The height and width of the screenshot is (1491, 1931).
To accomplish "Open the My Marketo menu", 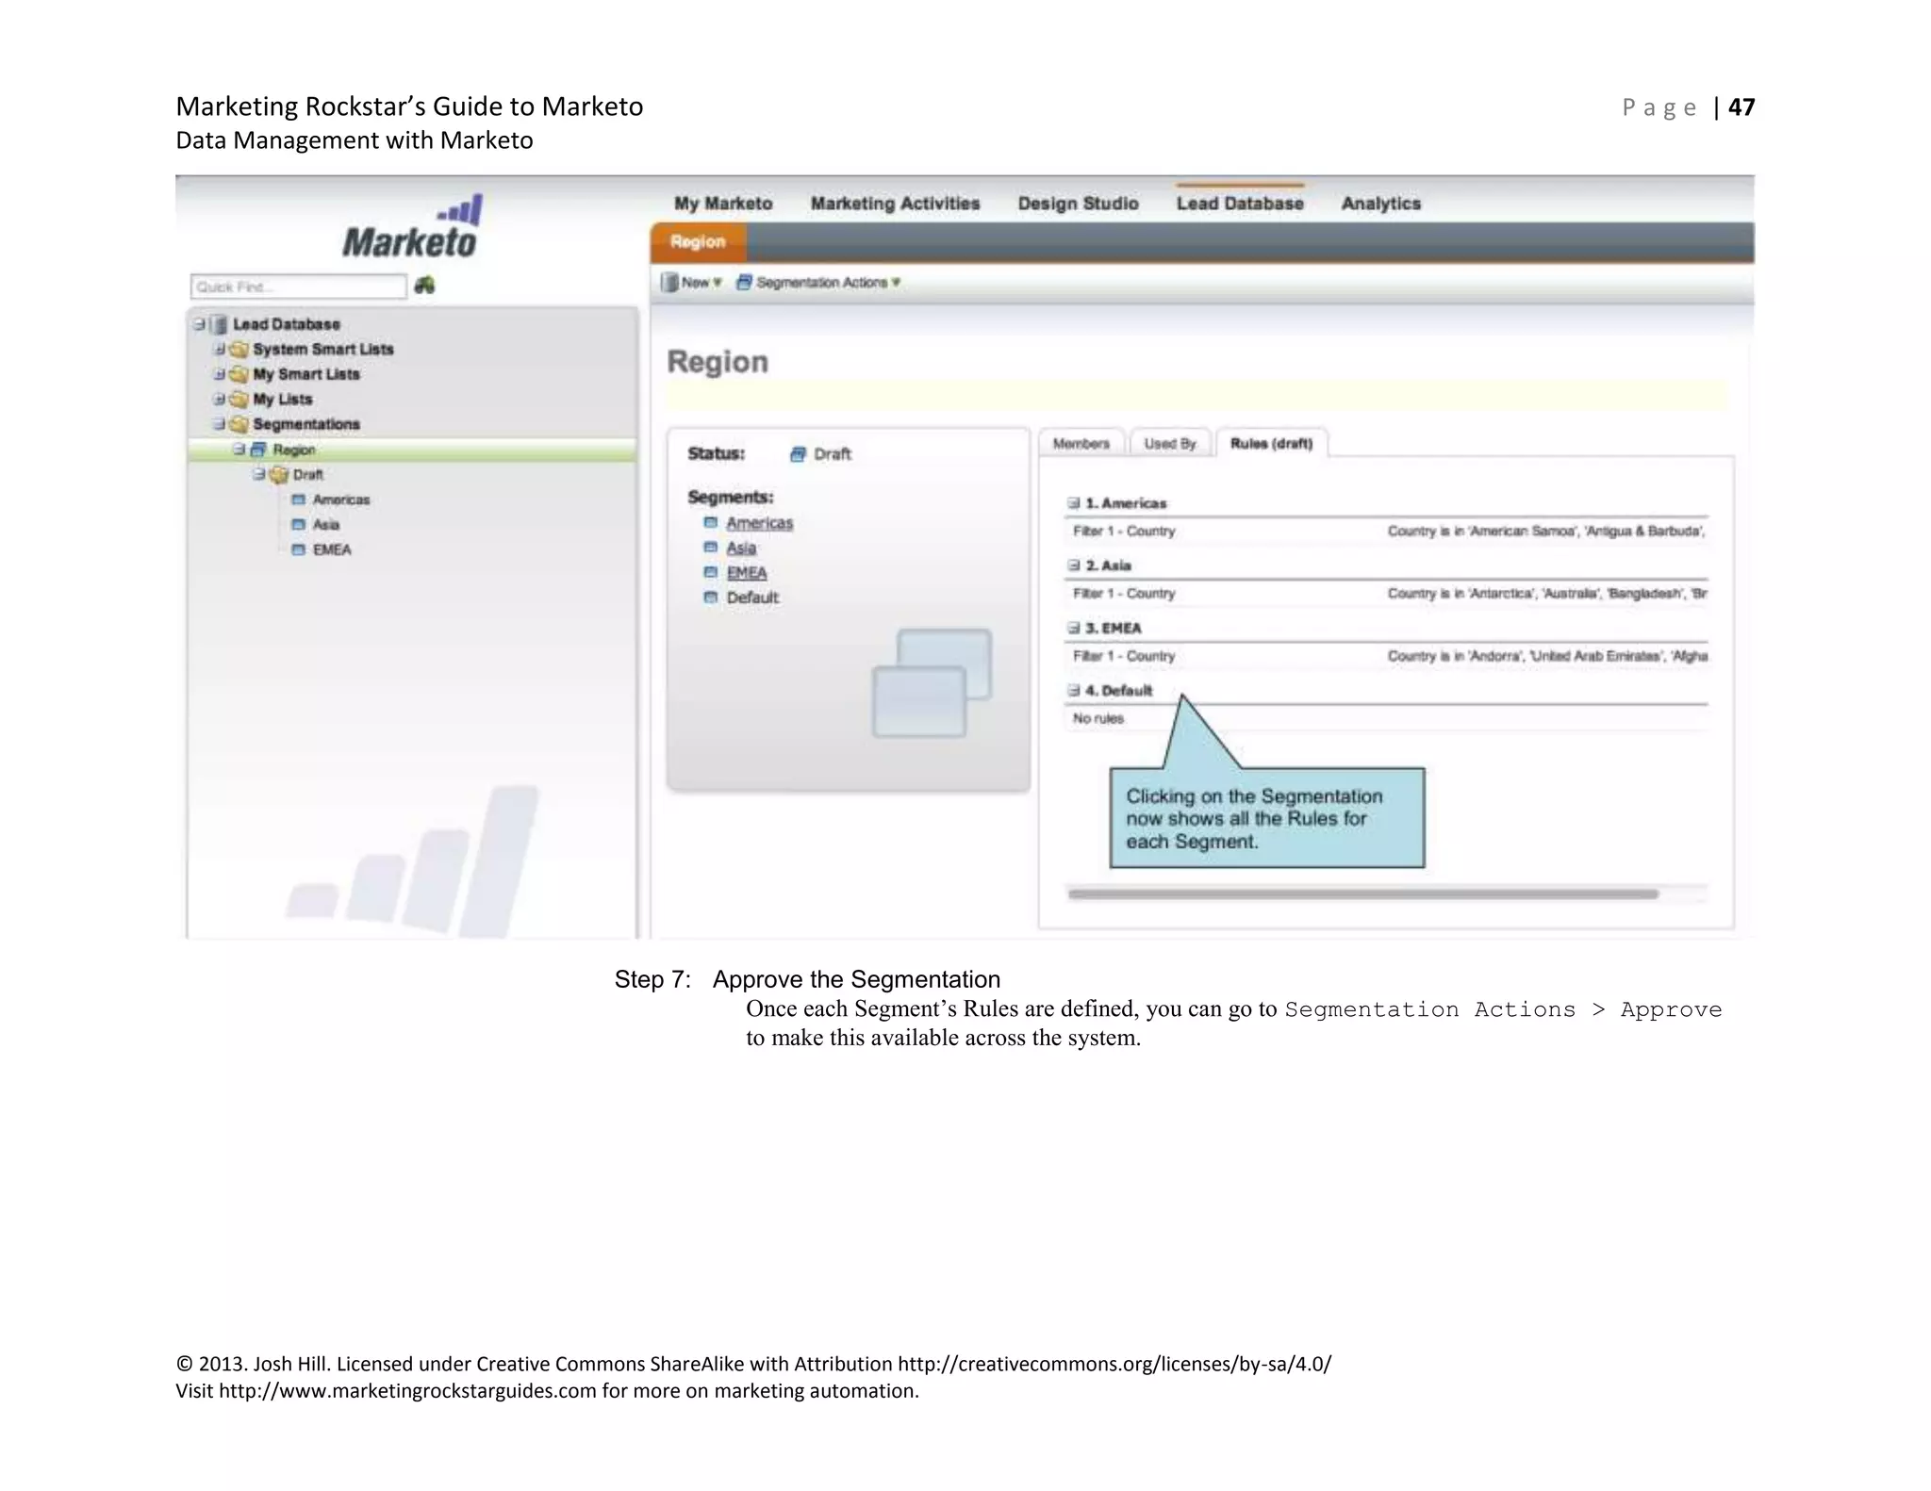I will coord(723,204).
